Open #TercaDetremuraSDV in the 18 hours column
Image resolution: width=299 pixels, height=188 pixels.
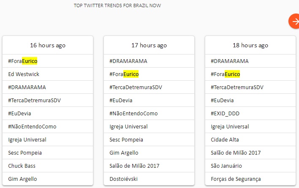tap(237, 87)
